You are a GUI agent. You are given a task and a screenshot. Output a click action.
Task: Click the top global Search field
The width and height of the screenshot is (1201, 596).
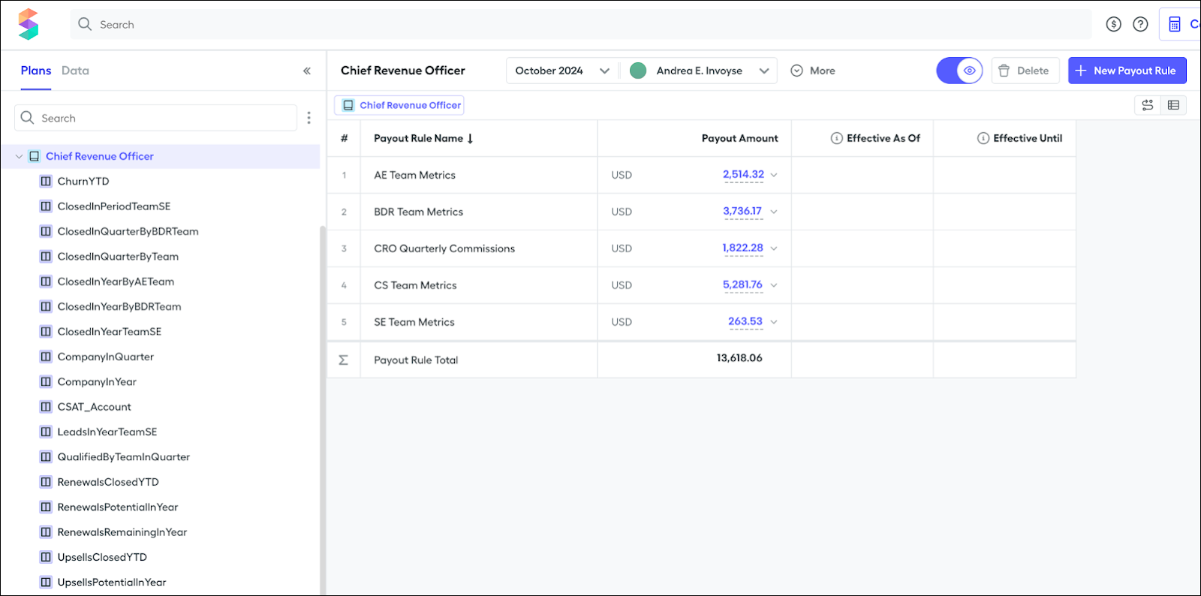[x=581, y=24]
